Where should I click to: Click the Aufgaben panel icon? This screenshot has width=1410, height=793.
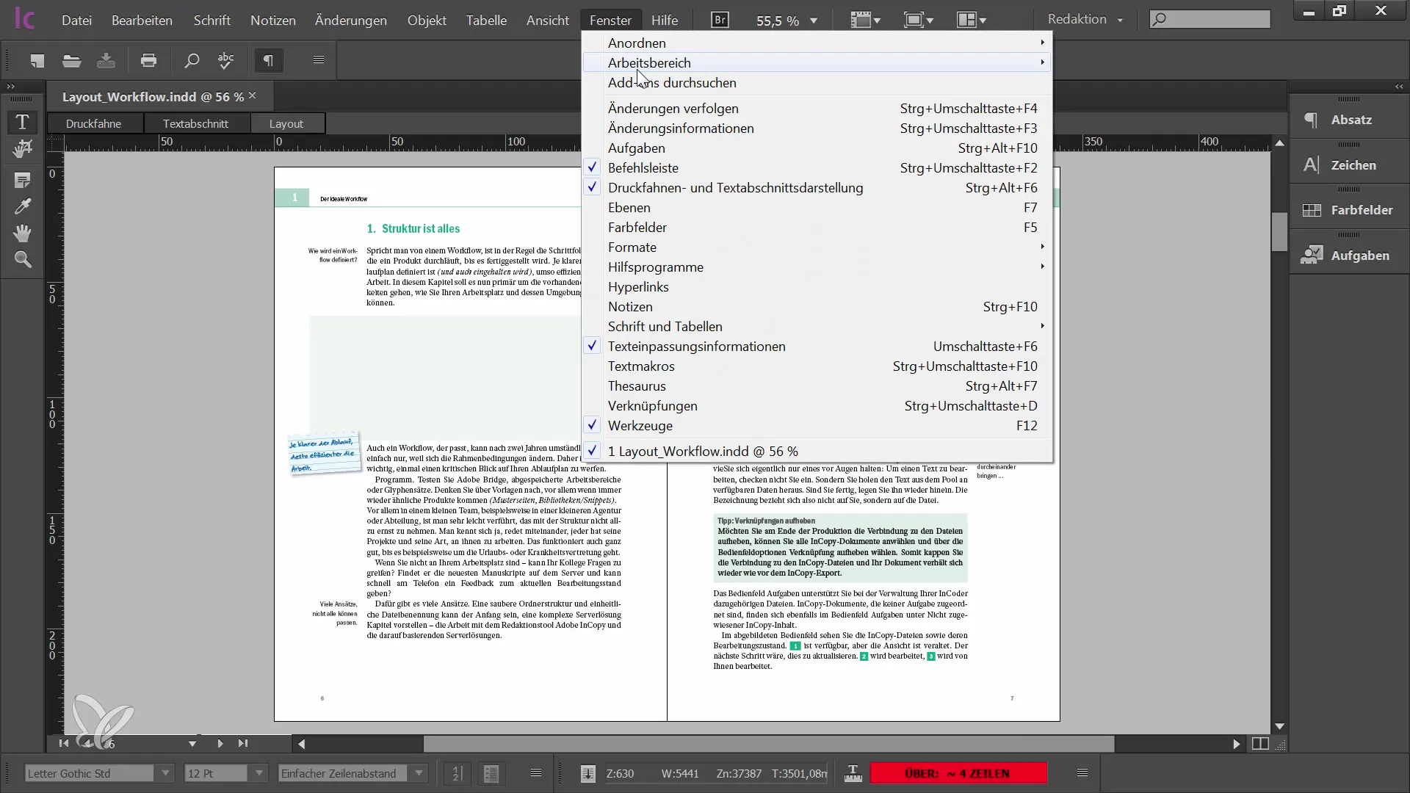point(1311,255)
